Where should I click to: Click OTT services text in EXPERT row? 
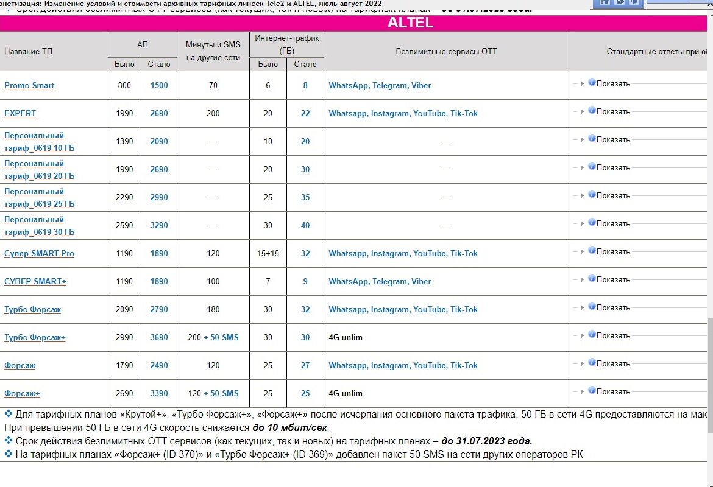[x=403, y=114]
